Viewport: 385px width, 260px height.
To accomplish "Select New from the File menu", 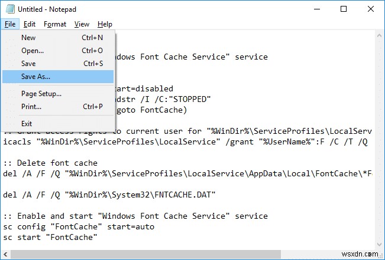I will click(28, 38).
